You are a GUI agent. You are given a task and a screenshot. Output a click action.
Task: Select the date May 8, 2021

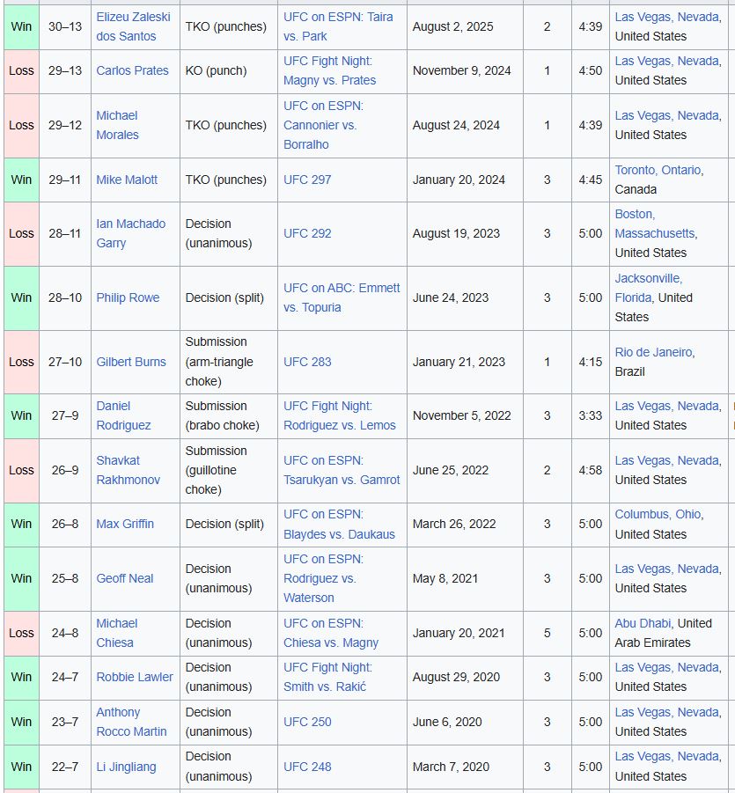click(x=445, y=578)
